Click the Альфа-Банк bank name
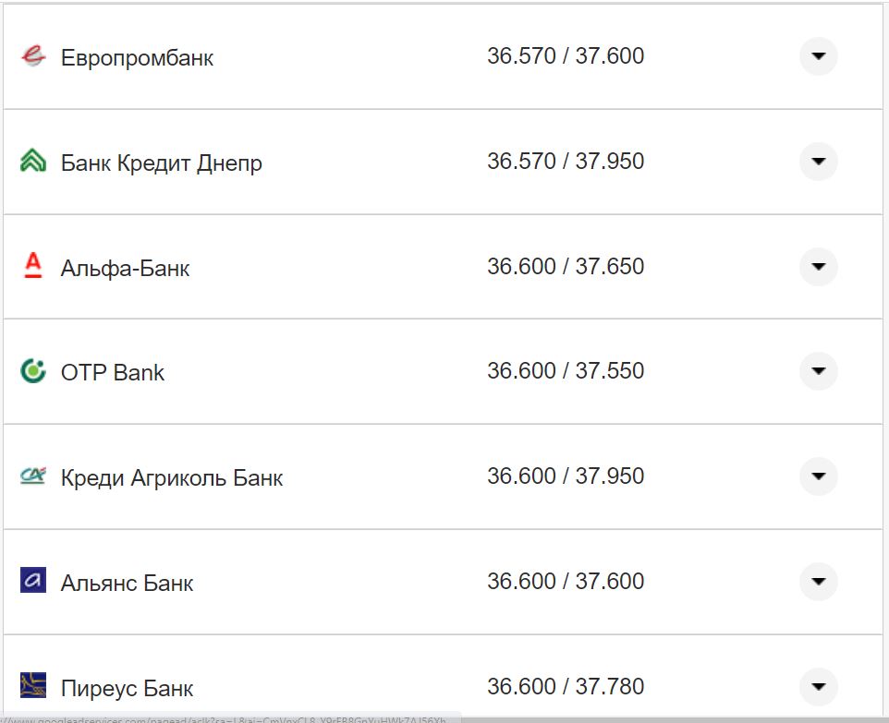 (x=126, y=269)
